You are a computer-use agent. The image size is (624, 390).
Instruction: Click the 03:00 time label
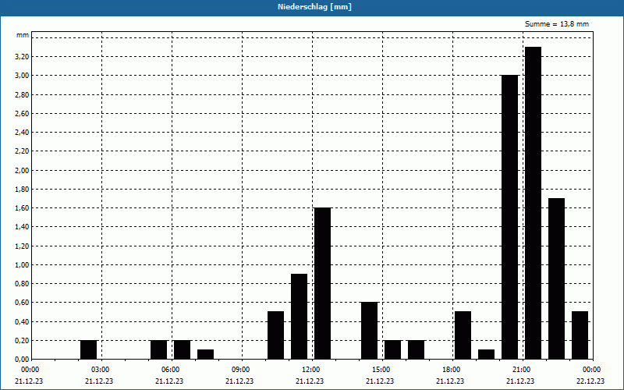tap(101, 370)
